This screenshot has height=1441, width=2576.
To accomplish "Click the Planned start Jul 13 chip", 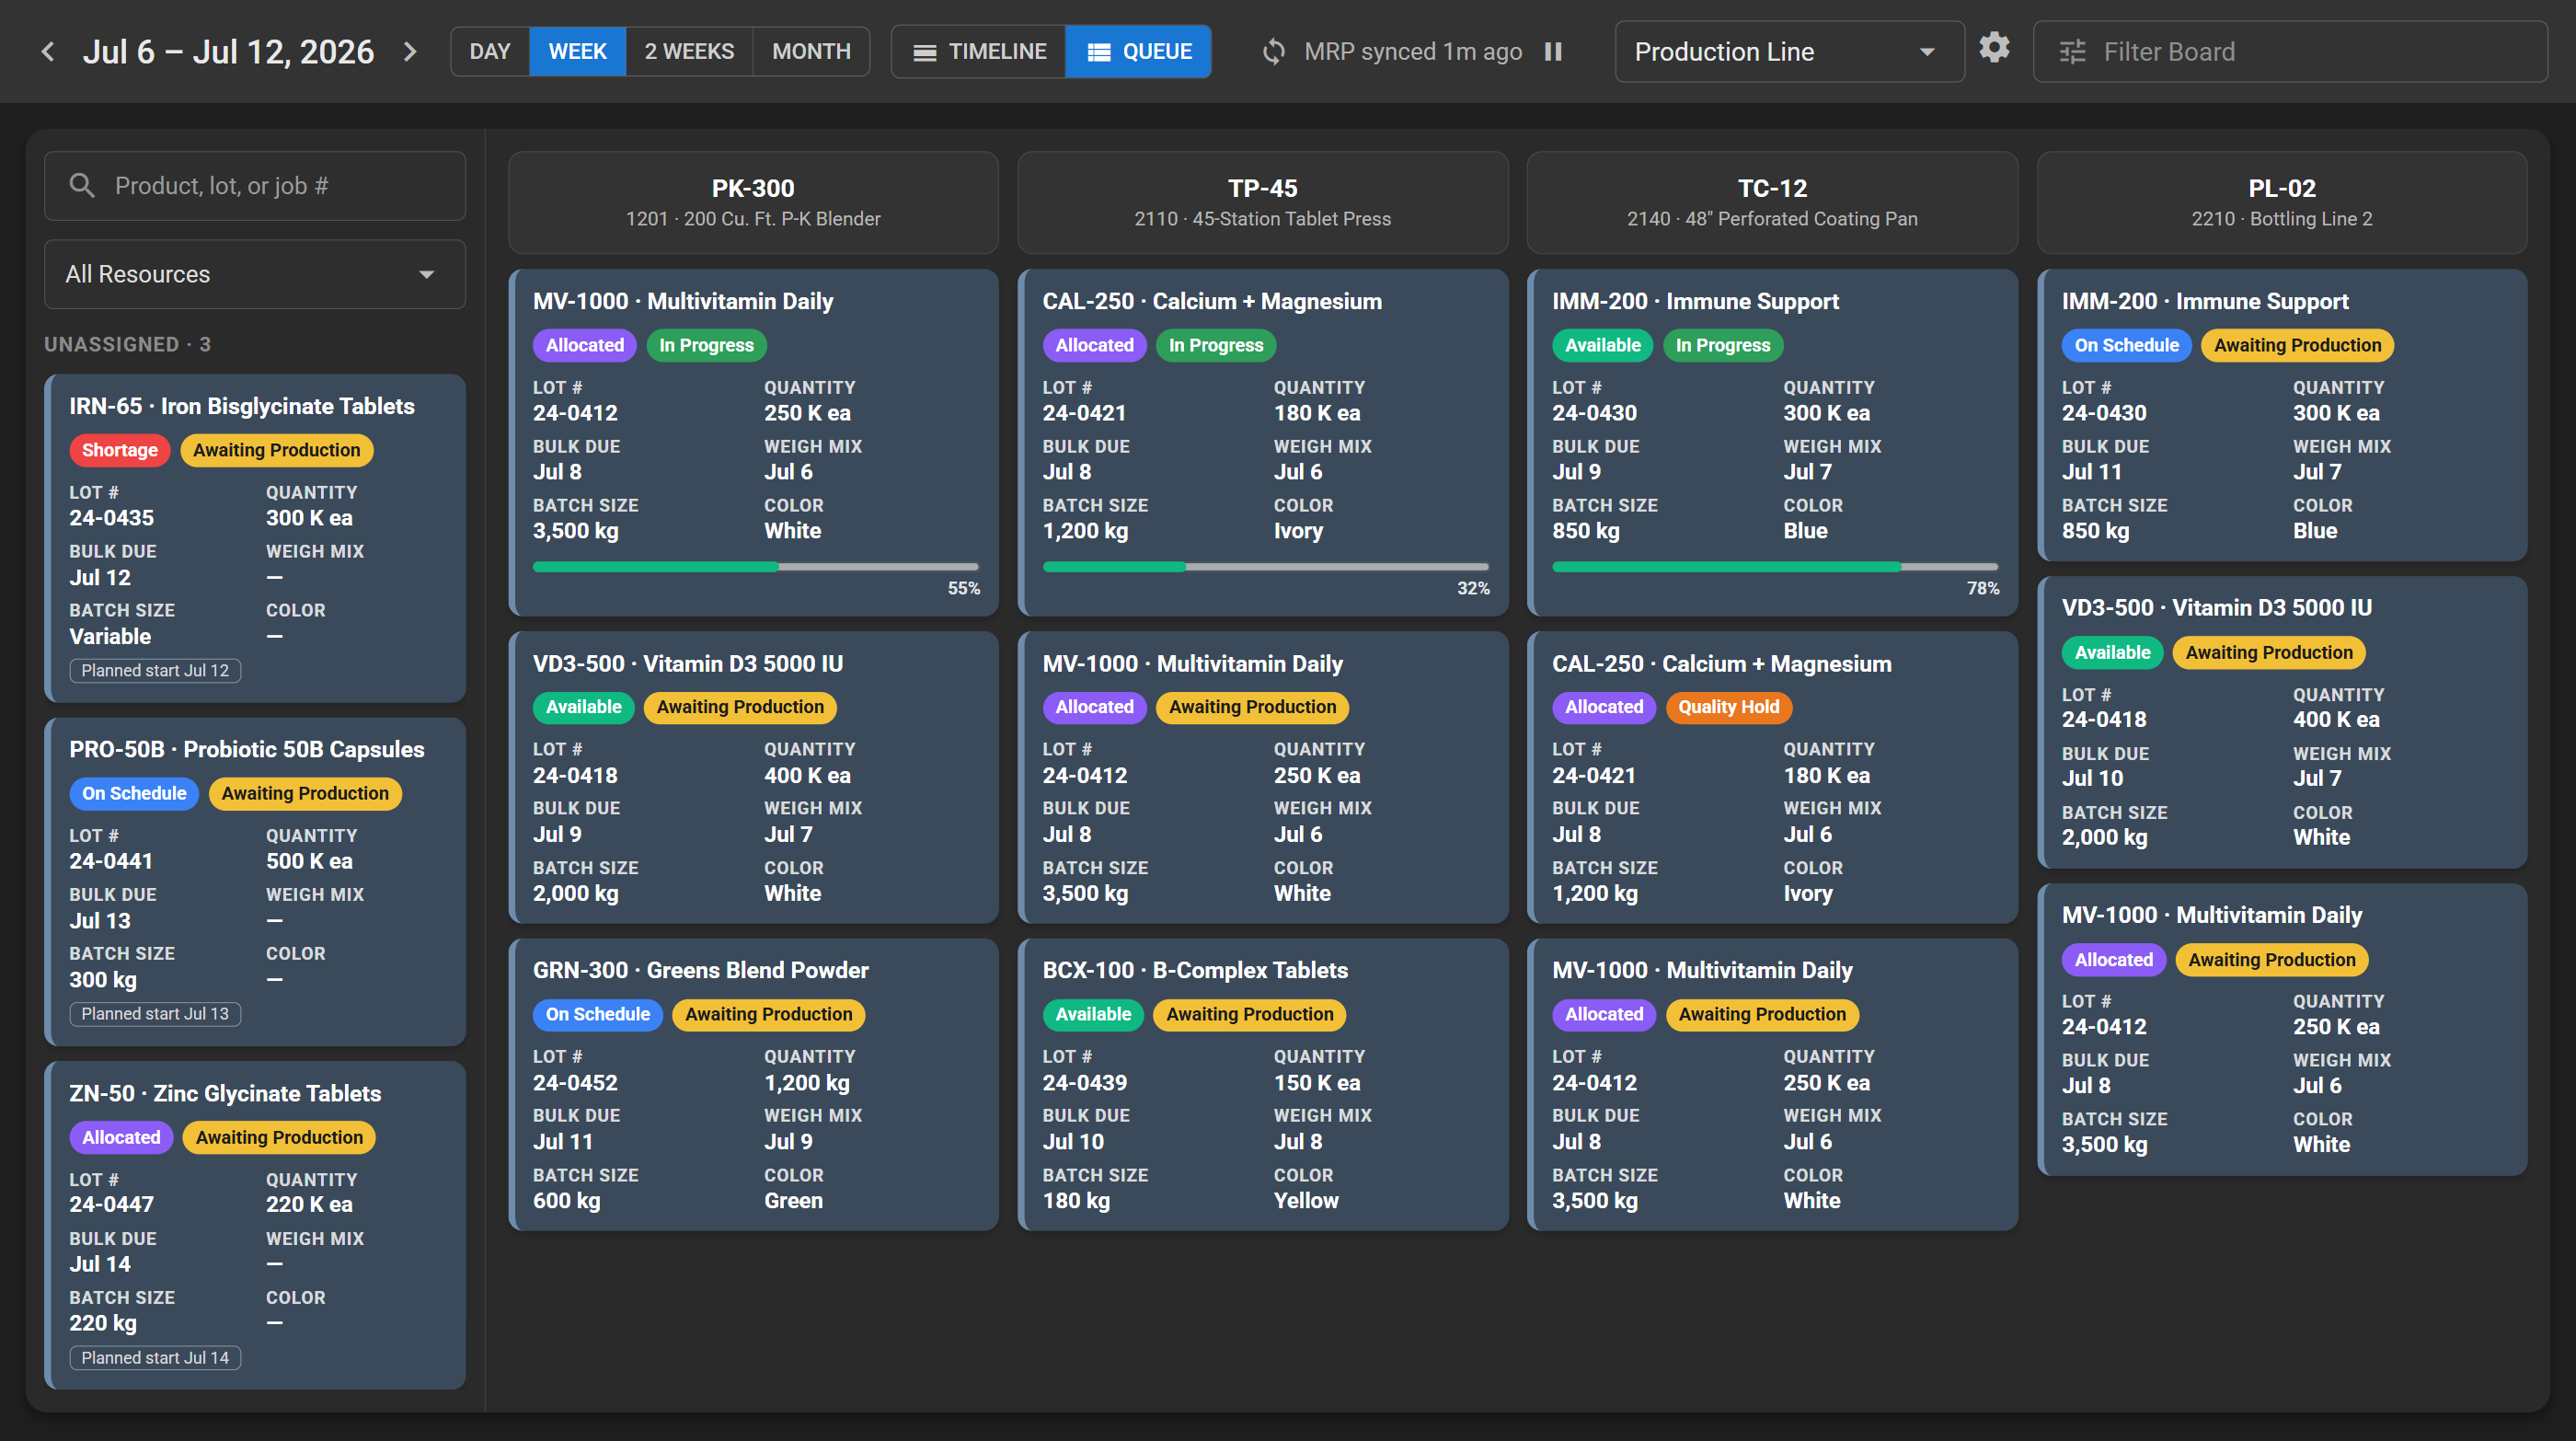I will coord(155,1013).
